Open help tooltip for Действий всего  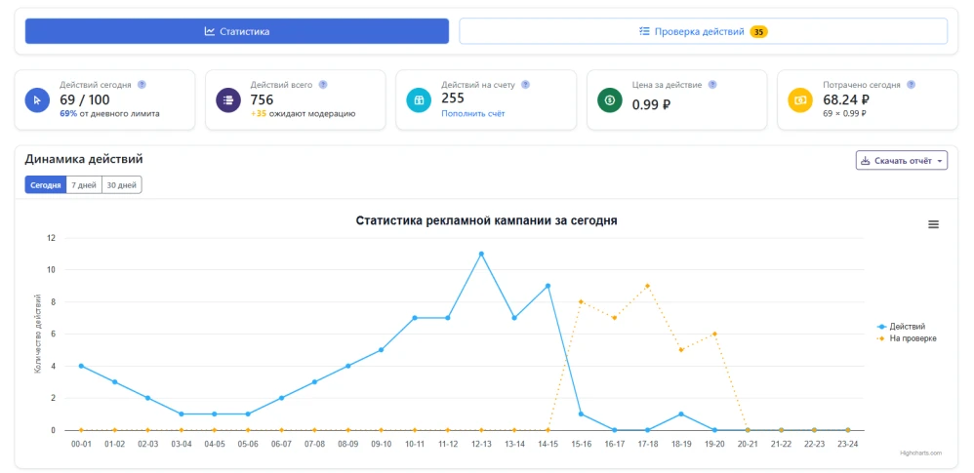[323, 85]
